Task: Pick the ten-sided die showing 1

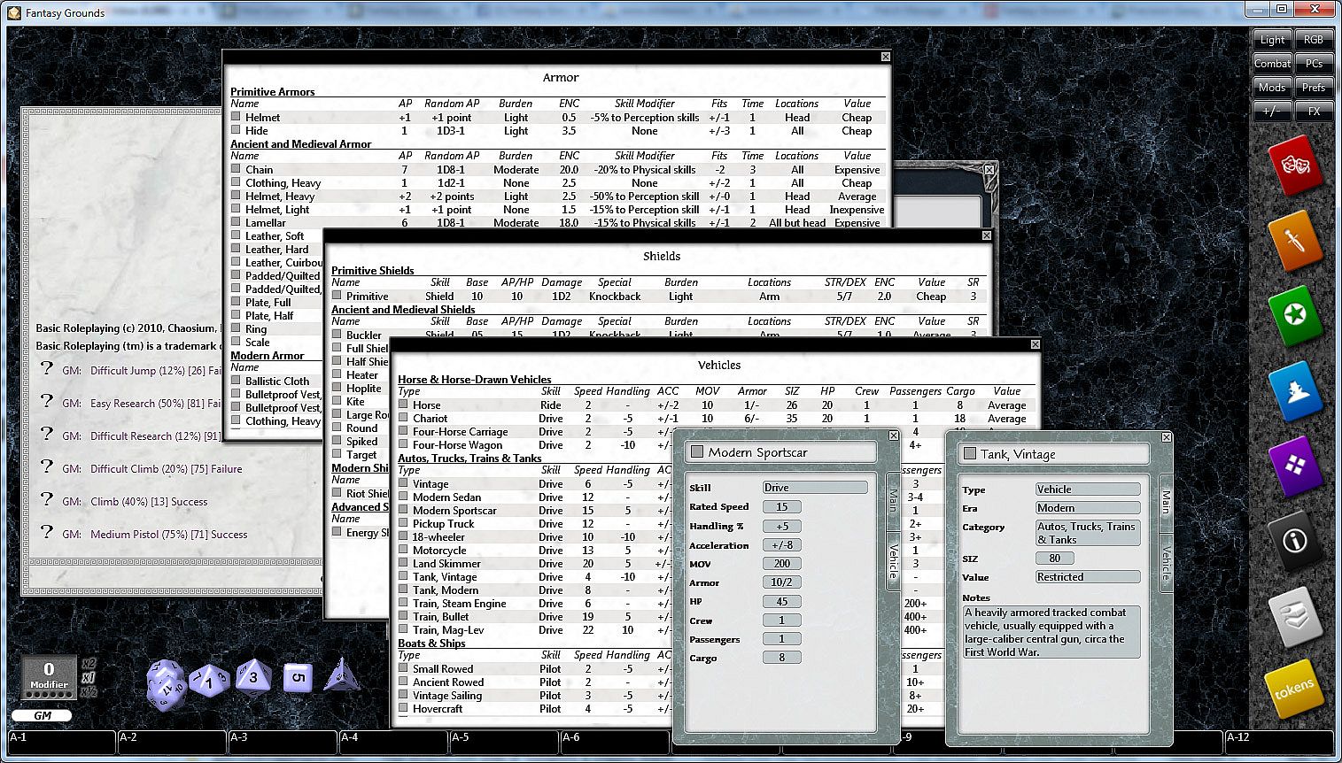Action: coord(209,681)
